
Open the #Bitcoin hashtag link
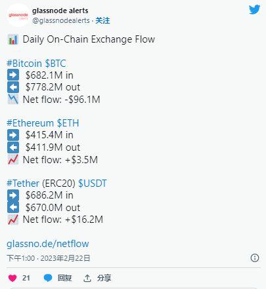point(24,64)
